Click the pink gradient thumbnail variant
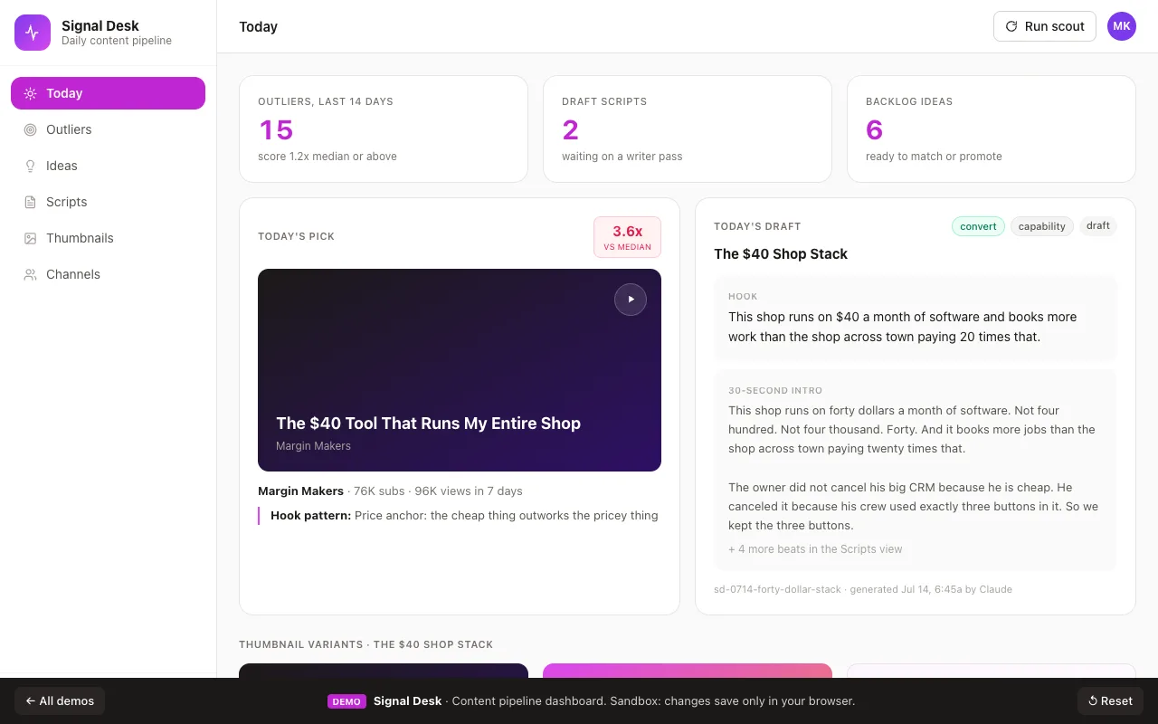Image resolution: width=1158 pixels, height=724 pixels. tap(688, 671)
